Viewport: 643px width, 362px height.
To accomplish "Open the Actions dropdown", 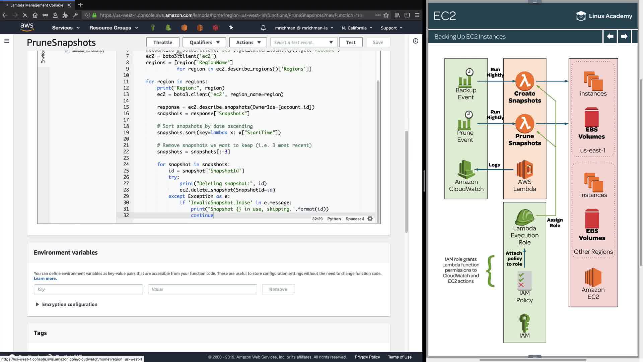I will pos(248,42).
